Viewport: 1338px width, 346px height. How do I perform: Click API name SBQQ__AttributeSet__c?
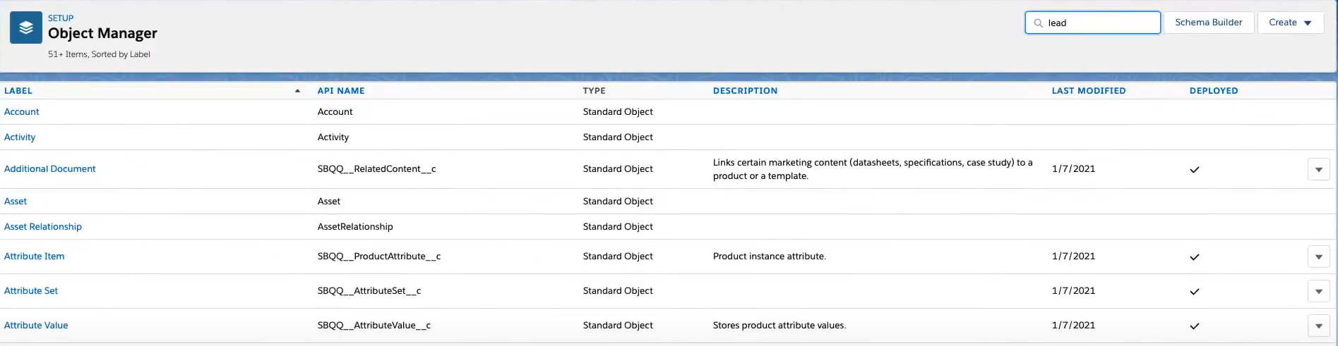[369, 291]
